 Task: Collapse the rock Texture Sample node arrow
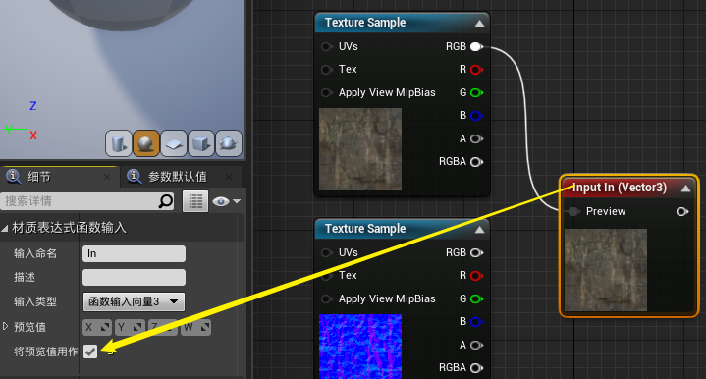479,24
